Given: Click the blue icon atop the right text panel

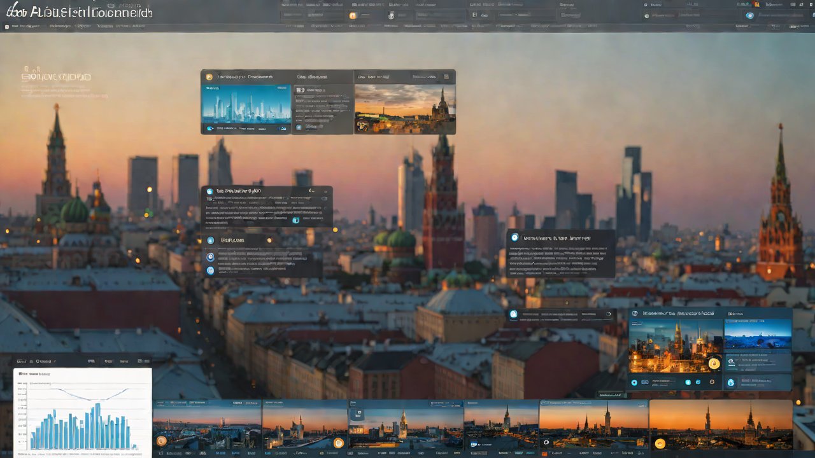Looking at the screenshot, I should click(515, 237).
